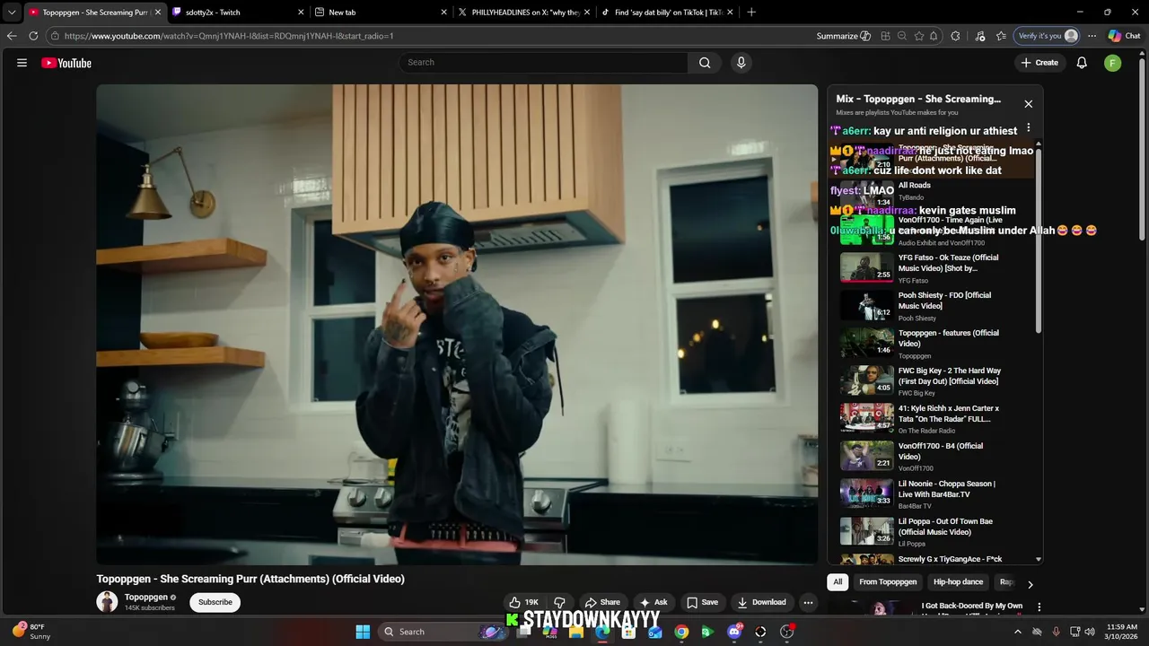Open the tab search dropdown in Edge
The width and height of the screenshot is (1149, 646).
click(12, 13)
